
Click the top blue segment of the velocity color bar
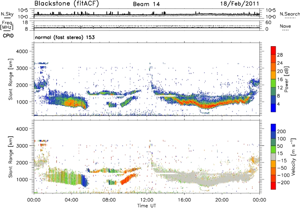tap(273, 128)
